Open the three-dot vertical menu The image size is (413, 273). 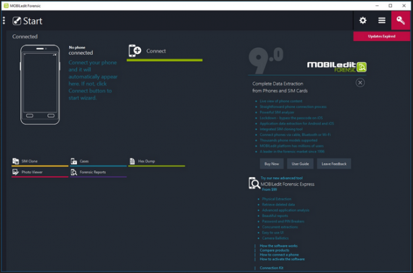3,20
